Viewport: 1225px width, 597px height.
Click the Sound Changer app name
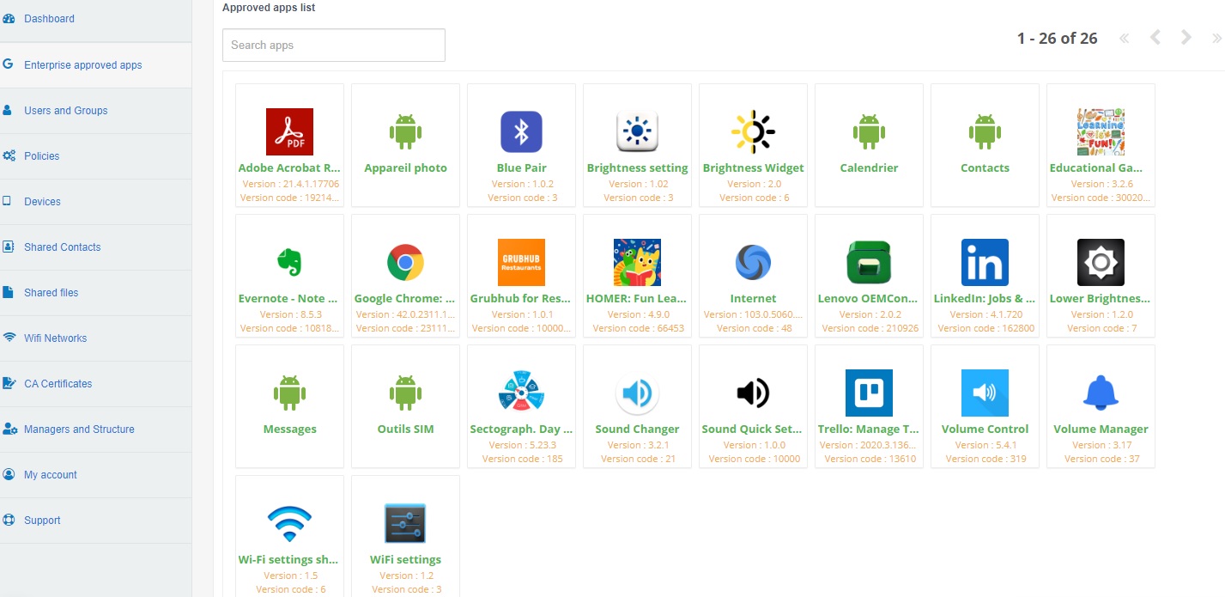point(637,429)
